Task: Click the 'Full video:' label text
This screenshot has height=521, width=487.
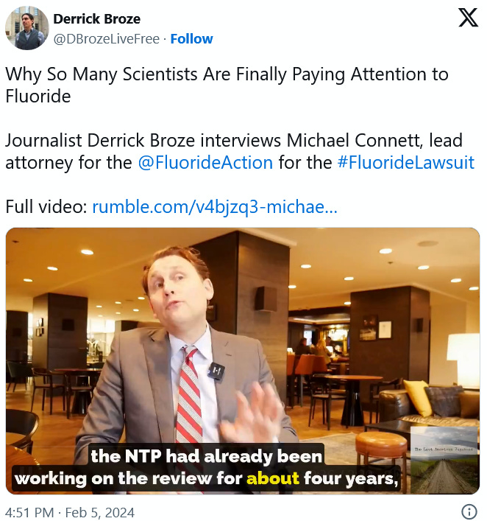Action: click(x=46, y=206)
